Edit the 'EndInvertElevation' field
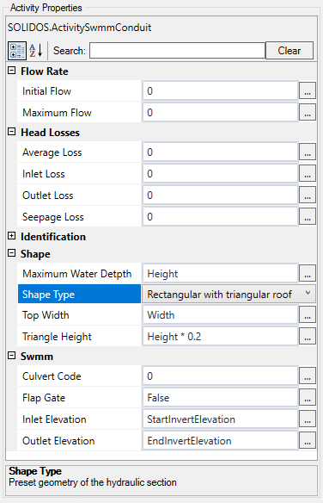The image size is (323, 503). 220,440
